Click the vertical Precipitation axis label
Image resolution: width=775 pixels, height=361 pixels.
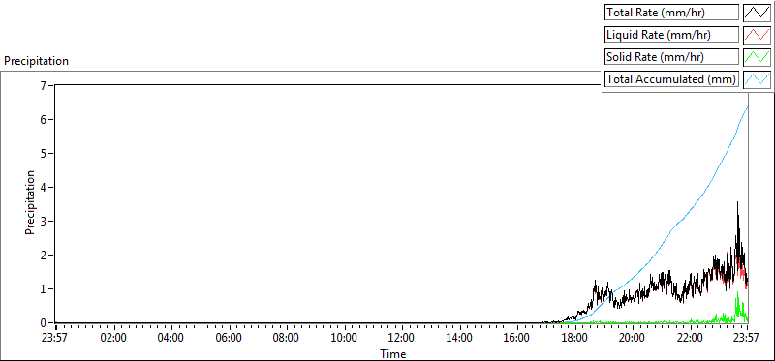30,202
